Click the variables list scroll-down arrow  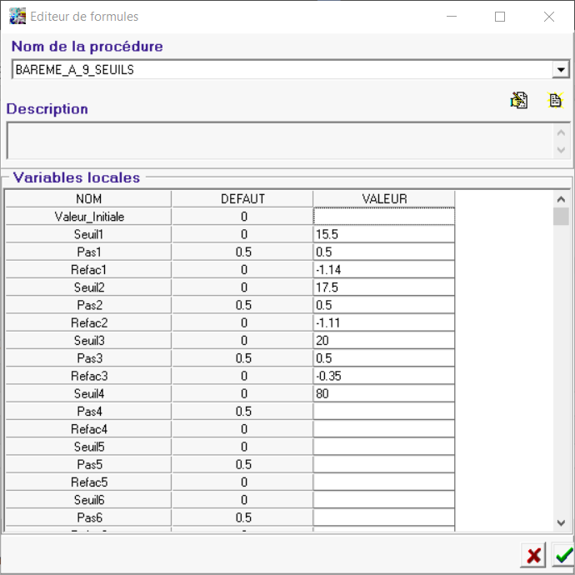[562, 522]
